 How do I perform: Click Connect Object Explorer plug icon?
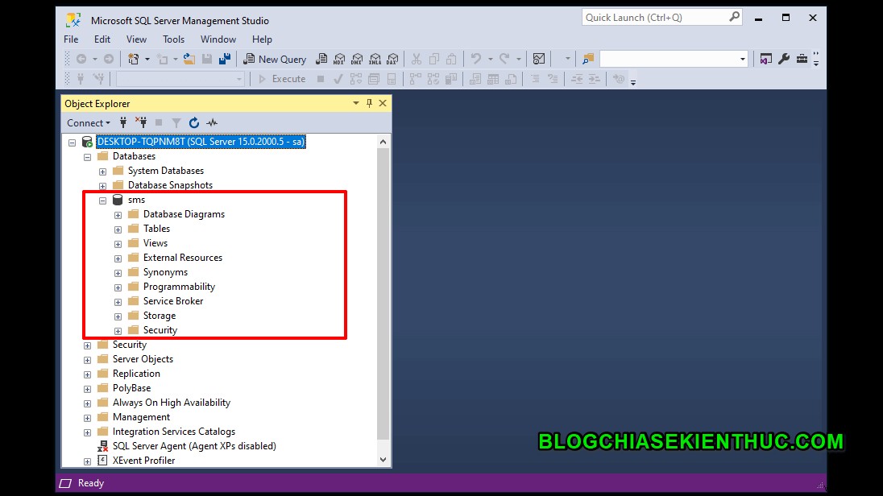(x=123, y=122)
